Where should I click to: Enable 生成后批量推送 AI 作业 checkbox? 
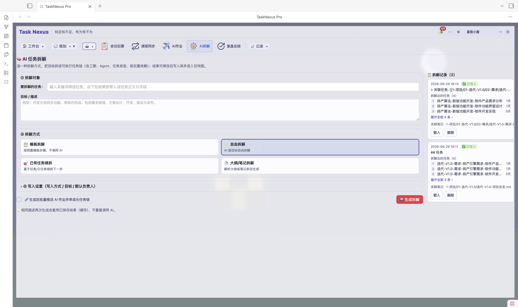(x=19, y=199)
